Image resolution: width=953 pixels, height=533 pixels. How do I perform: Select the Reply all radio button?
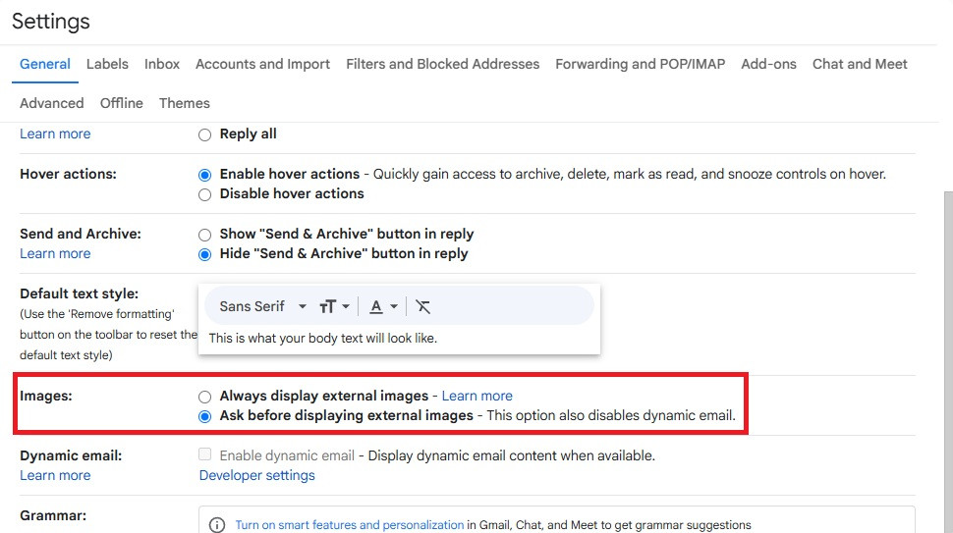204,134
